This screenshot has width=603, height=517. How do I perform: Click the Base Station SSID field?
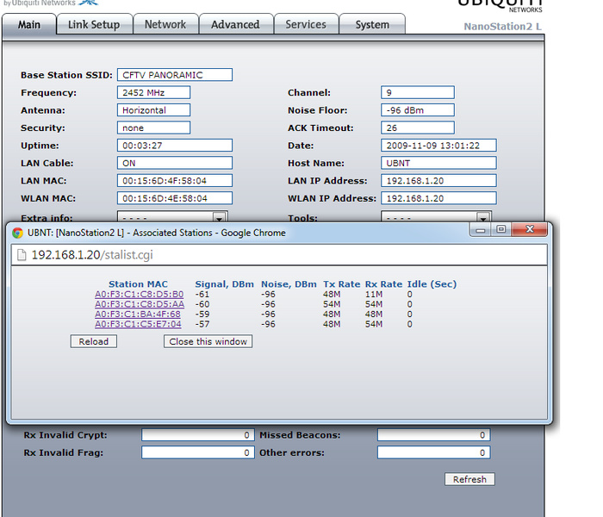click(175, 75)
